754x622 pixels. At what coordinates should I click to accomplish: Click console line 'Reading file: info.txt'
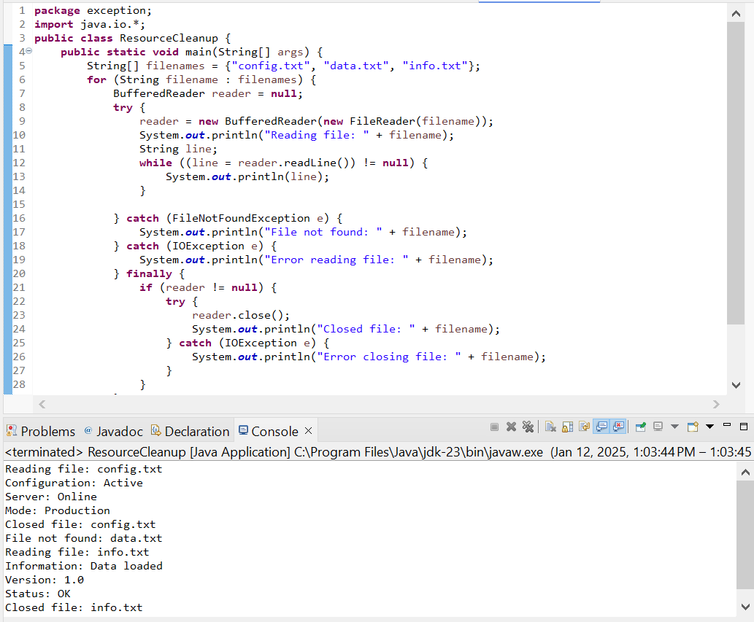tap(77, 552)
